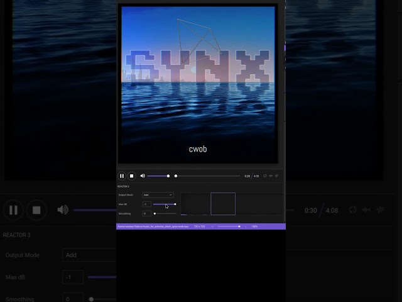Click the cwob text in preview canvas
Image resolution: width=402 pixels, height=302 pixels.
(x=198, y=149)
